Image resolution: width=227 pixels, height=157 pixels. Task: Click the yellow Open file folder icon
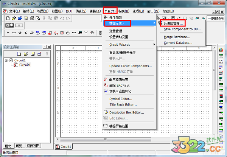[x=14, y=18]
